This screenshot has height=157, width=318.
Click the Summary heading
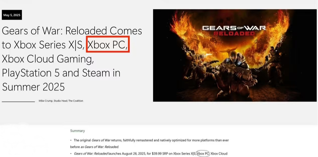(77, 131)
